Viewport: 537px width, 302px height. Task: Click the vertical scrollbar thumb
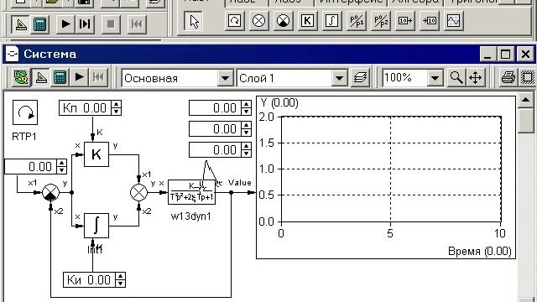(x=525, y=121)
